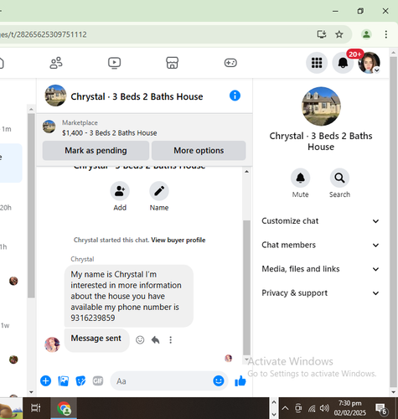
Task: Open the volume control in tray
Action: tap(324, 408)
